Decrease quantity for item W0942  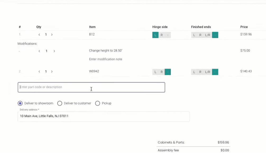[39, 72]
